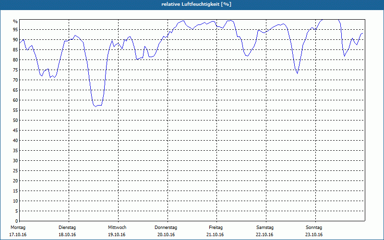This screenshot has width=384, height=240.
Task: Click the '%' unit label on y-axis
Action: pyautogui.click(x=15, y=22)
